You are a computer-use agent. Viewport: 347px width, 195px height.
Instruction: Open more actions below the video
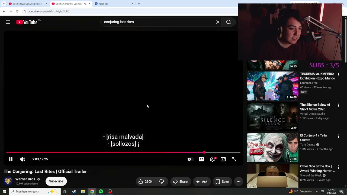(239, 181)
